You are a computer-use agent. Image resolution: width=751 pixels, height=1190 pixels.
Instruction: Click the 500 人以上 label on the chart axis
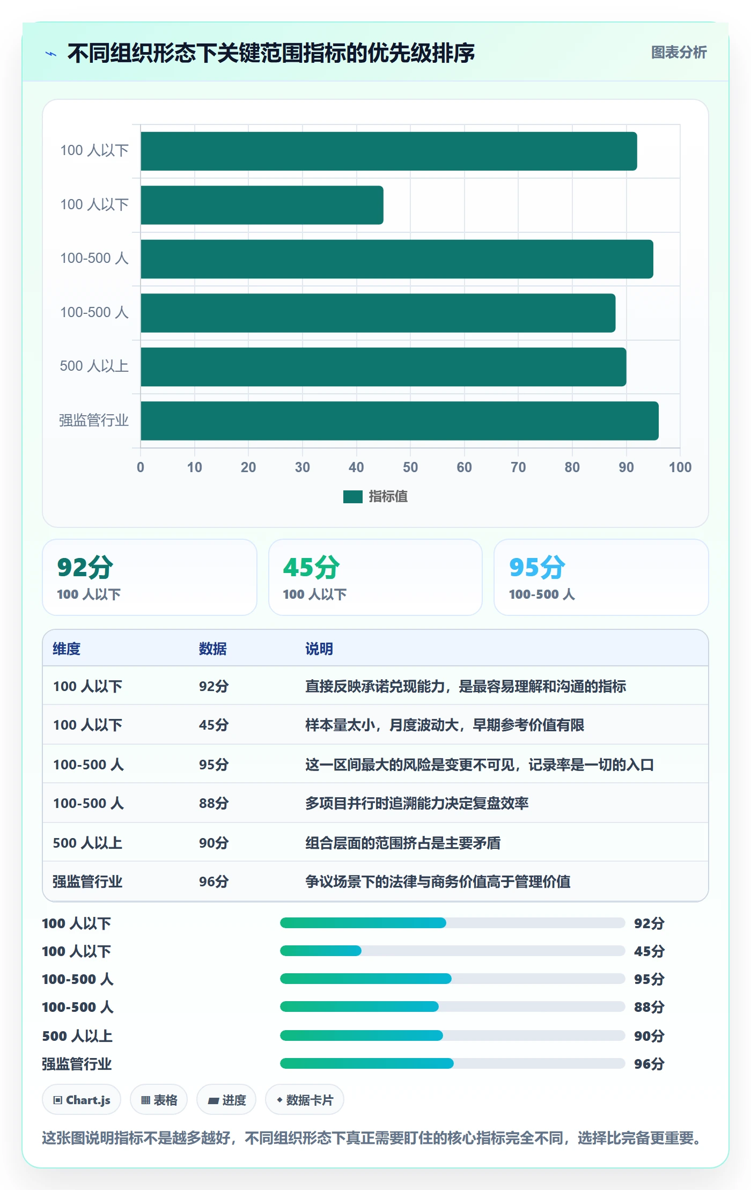tap(94, 366)
